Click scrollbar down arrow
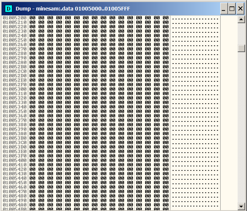Viewport: 247px width, 211px height. 241,206
